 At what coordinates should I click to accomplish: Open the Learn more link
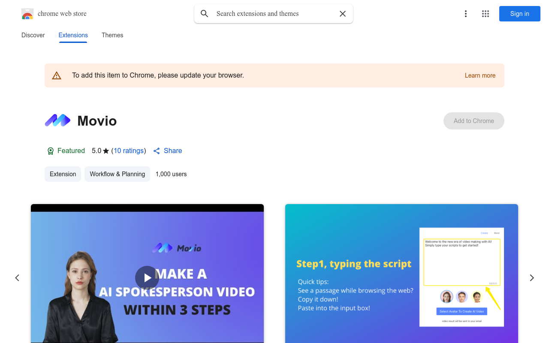pos(480,75)
